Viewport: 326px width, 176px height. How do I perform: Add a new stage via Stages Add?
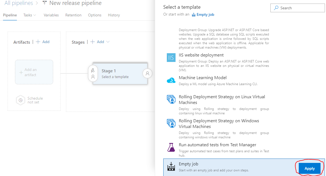pos(97,42)
